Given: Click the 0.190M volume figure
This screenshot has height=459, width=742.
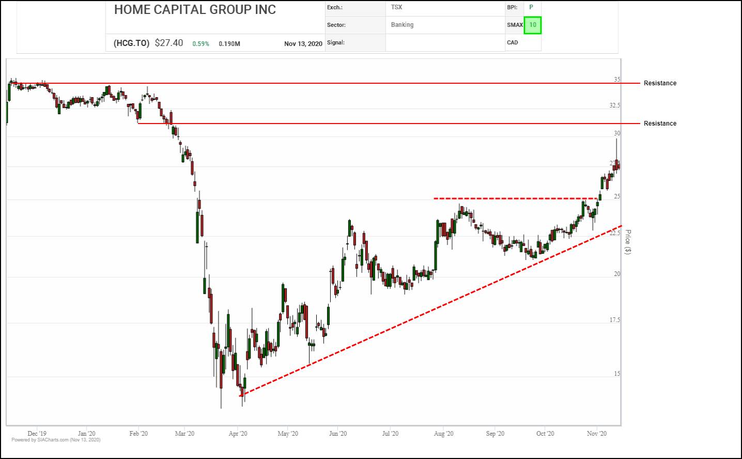Looking at the screenshot, I should 229,44.
